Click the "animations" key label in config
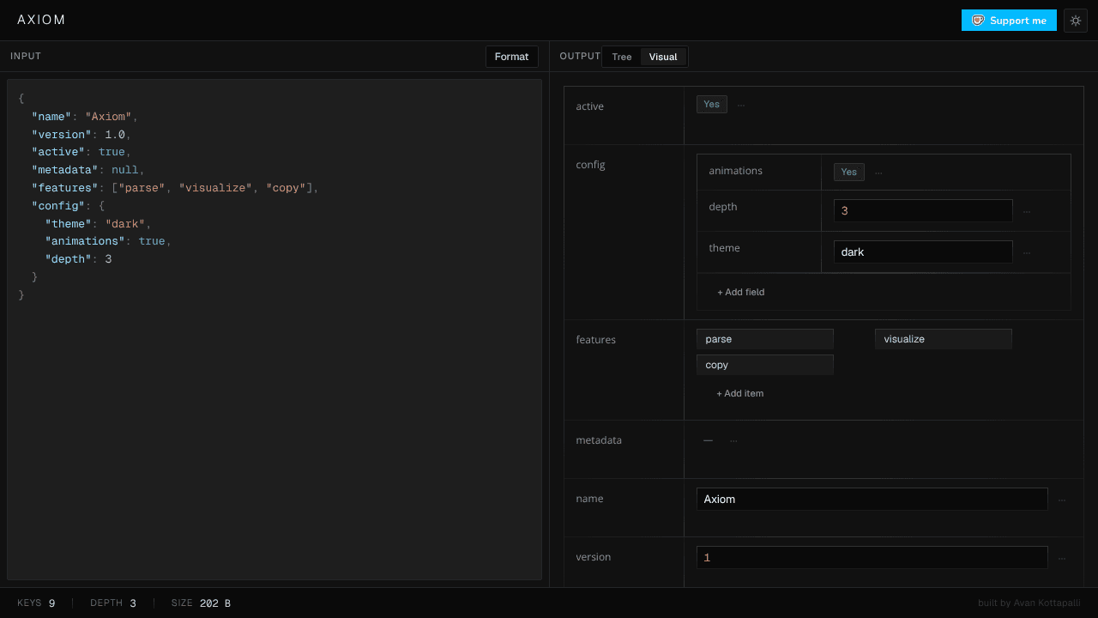The height and width of the screenshot is (618, 1098). (x=735, y=171)
